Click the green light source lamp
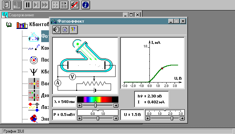The width and height of the screenshot is (235, 134). click(x=78, y=44)
